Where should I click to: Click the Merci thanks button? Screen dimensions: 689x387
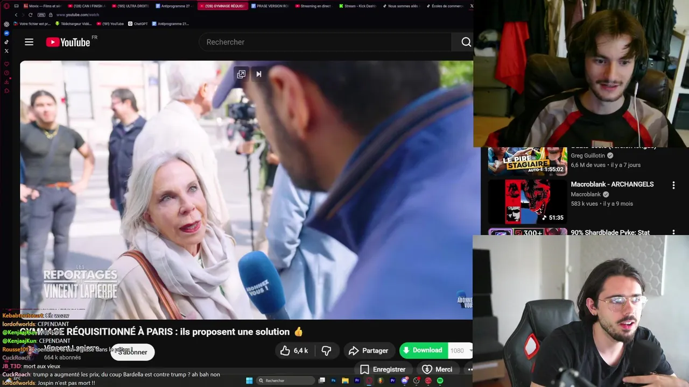[437, 369]
